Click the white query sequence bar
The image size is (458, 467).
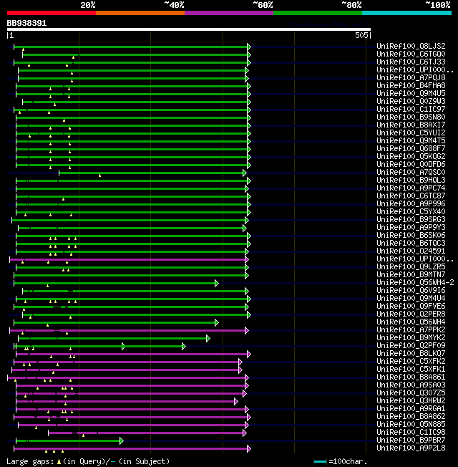189,29
